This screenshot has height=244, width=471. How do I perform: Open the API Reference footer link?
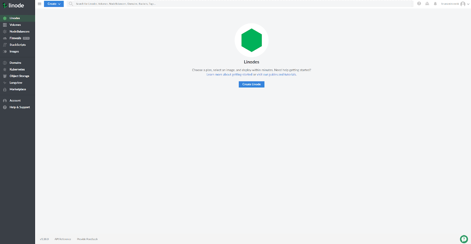click(63, 239)
